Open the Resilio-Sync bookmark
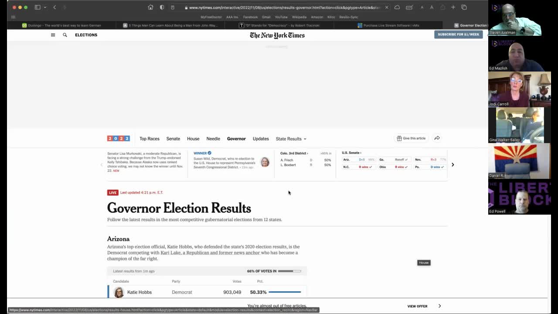 tap(348, 17)
